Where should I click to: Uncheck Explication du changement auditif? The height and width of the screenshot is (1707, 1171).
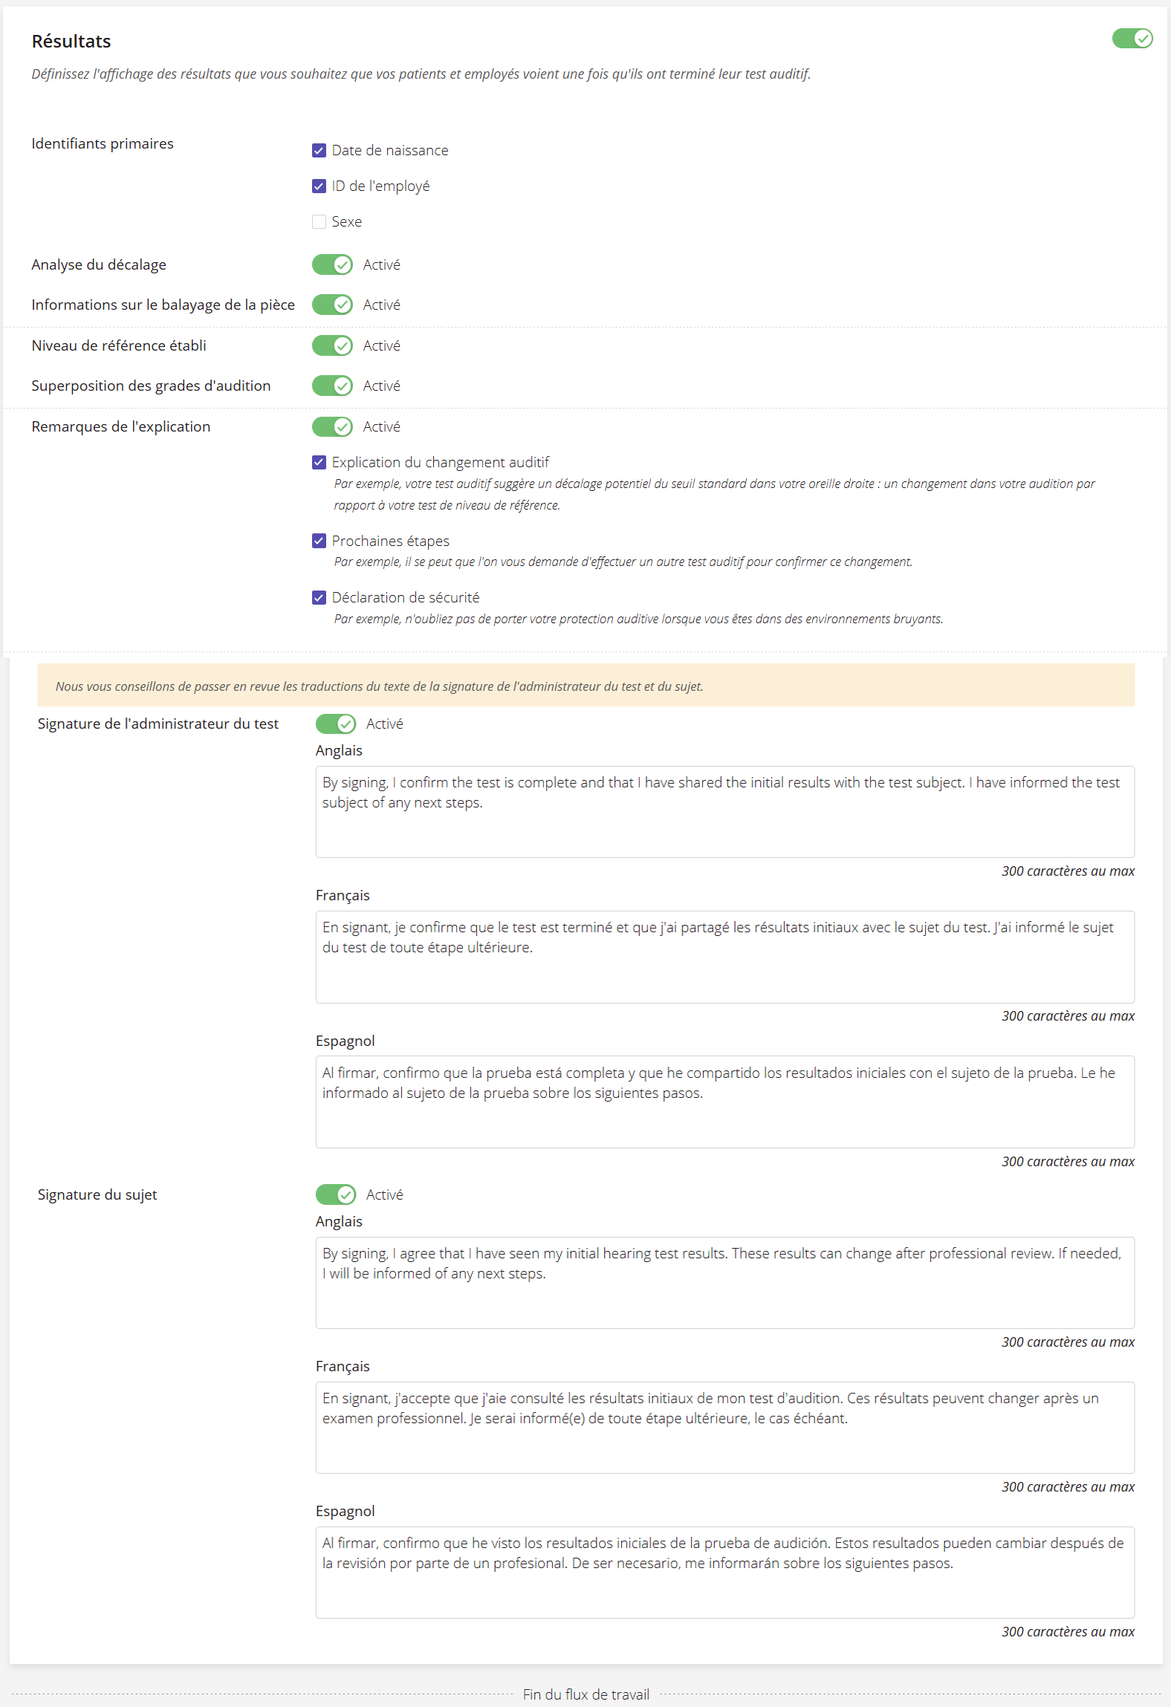tap(319, 463)
